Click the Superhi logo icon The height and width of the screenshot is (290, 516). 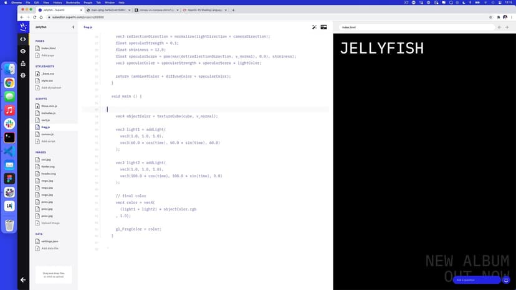[x=23, y=27]
